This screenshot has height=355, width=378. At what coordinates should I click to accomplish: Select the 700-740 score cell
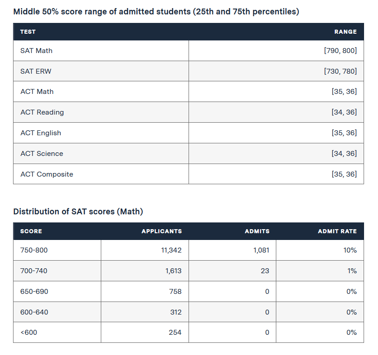pyautogui.click(x=57, y=271)
